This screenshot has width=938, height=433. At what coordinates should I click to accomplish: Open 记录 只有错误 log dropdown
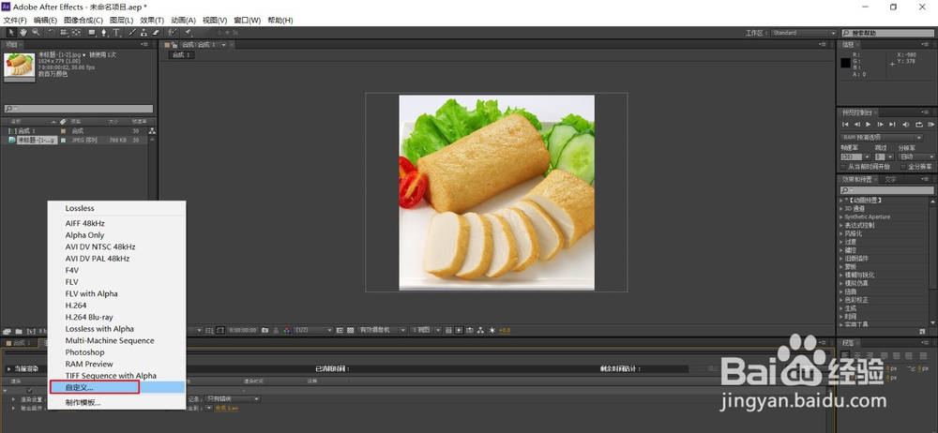(x=233, y=399)
